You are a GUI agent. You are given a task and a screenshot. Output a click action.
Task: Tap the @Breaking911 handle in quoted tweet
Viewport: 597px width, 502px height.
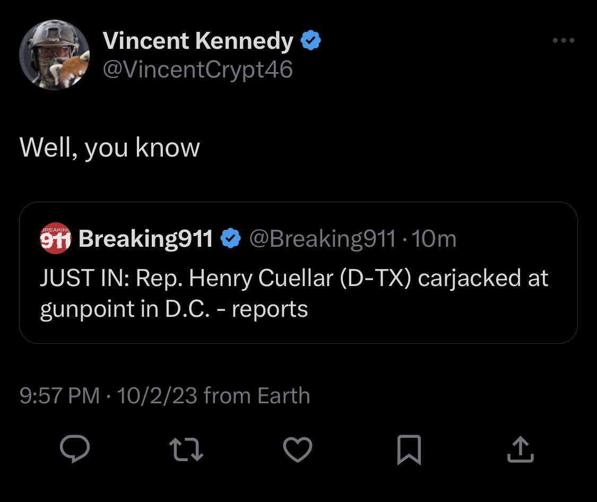[322, 239]
